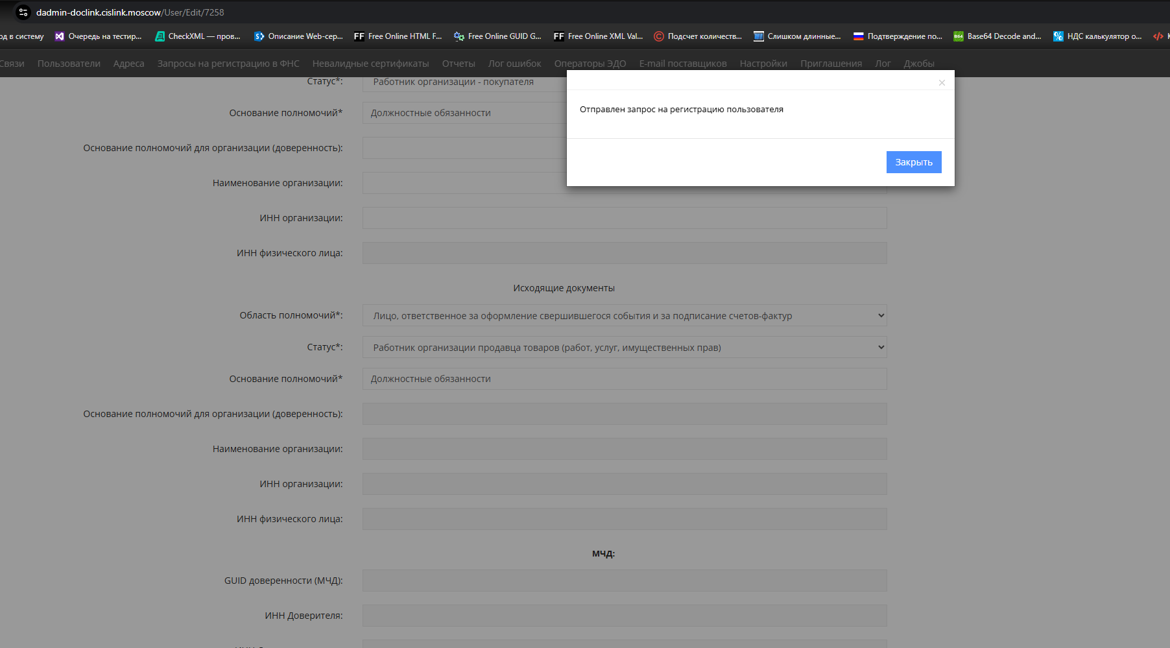Viewport: 1170px width, 648px height.
Task: Open the Настройки menu item
Action: 763,64
